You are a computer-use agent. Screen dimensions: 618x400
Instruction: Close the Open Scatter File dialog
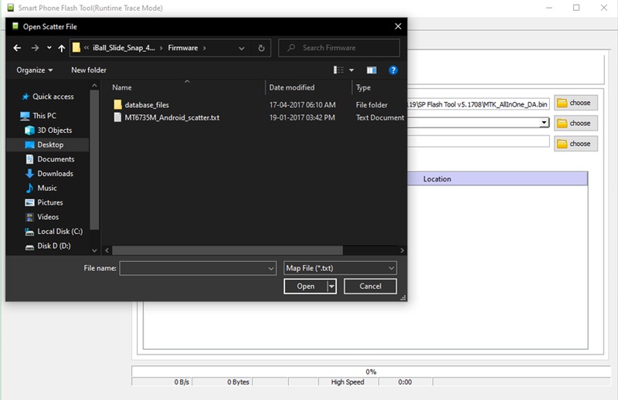click(x=398, y=26)
